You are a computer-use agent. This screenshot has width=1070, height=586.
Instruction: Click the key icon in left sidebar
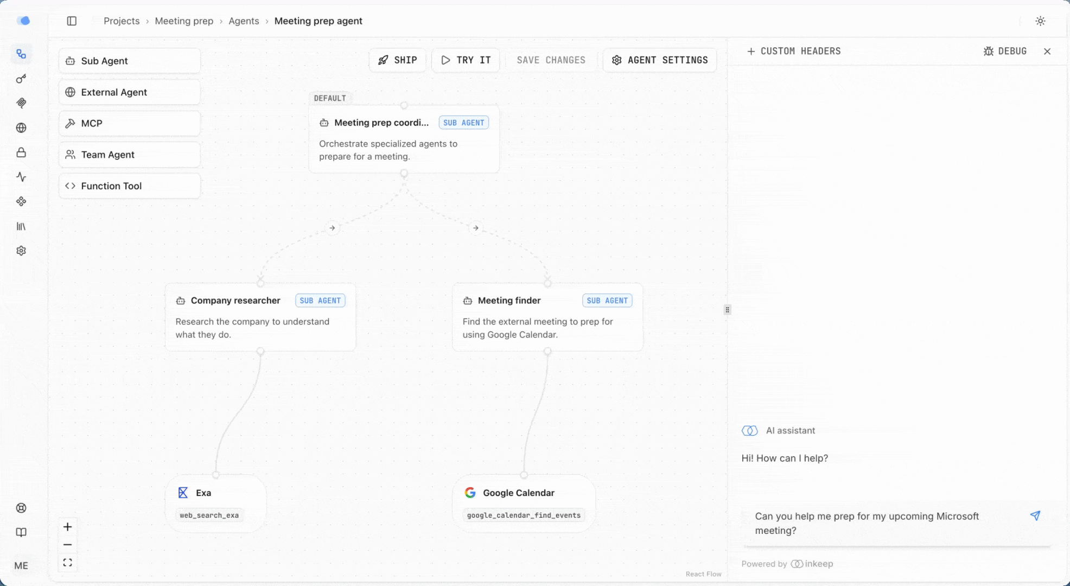click(21, 79)
